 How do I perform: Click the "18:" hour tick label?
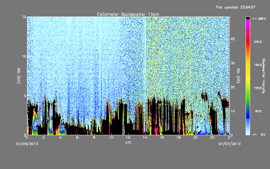point(179,138)
